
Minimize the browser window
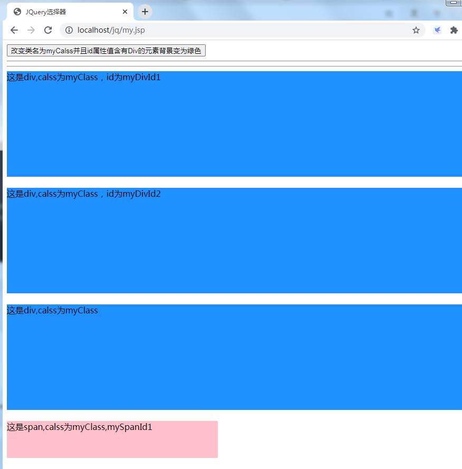pyautogui.click(x=453, y=3)
